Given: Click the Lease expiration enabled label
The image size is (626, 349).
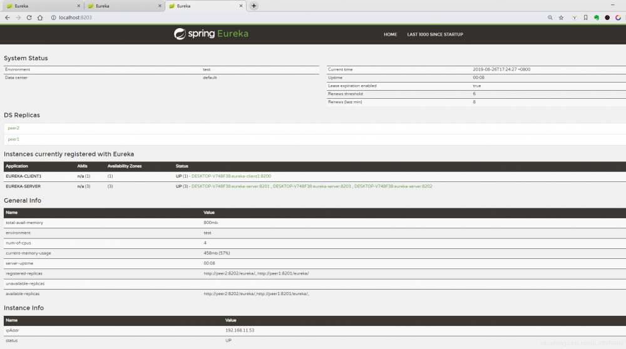Looking at the screenshot, I should point(352,86).
